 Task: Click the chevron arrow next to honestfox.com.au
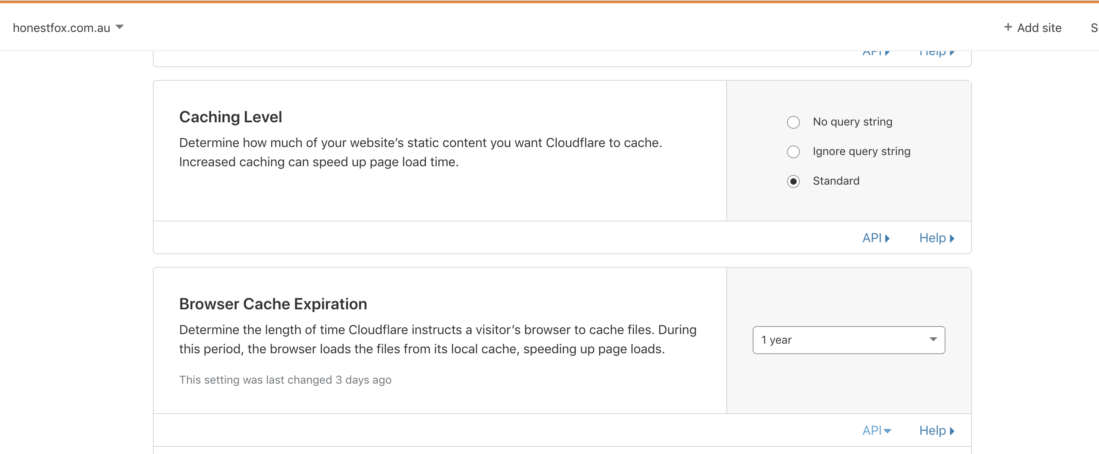120,27
